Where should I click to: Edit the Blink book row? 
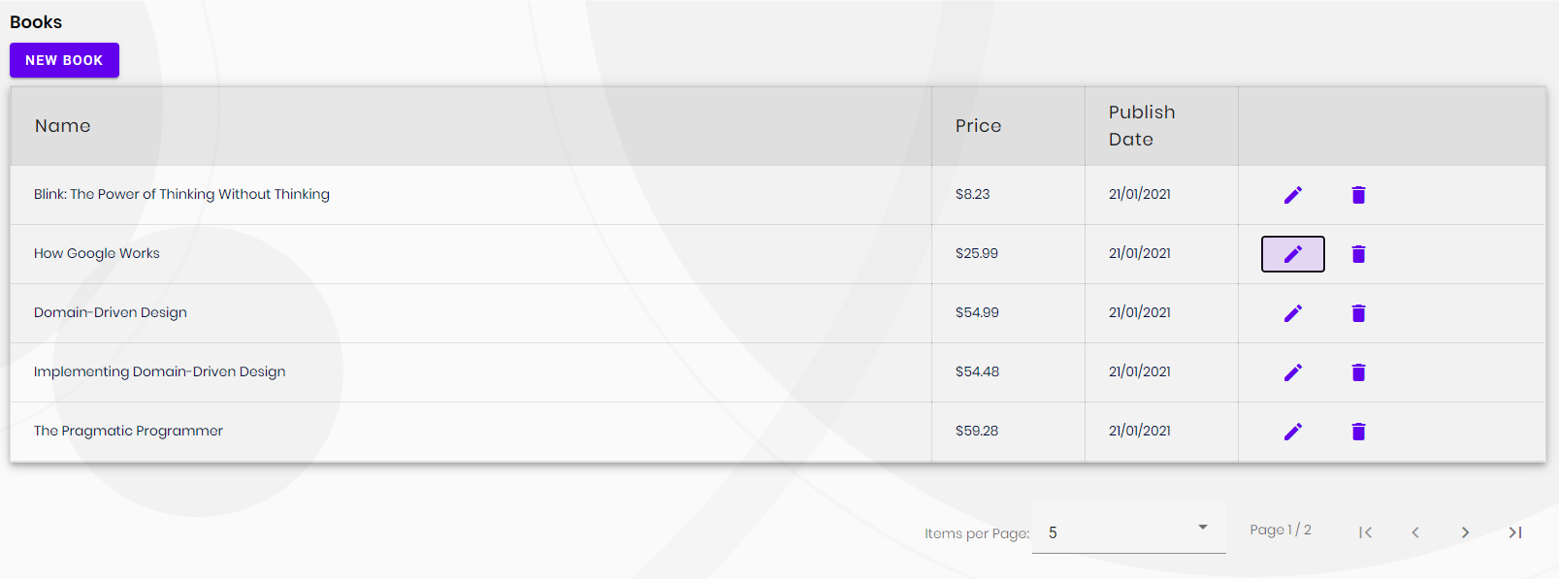pyautogui.click(x=1292, y=195)
